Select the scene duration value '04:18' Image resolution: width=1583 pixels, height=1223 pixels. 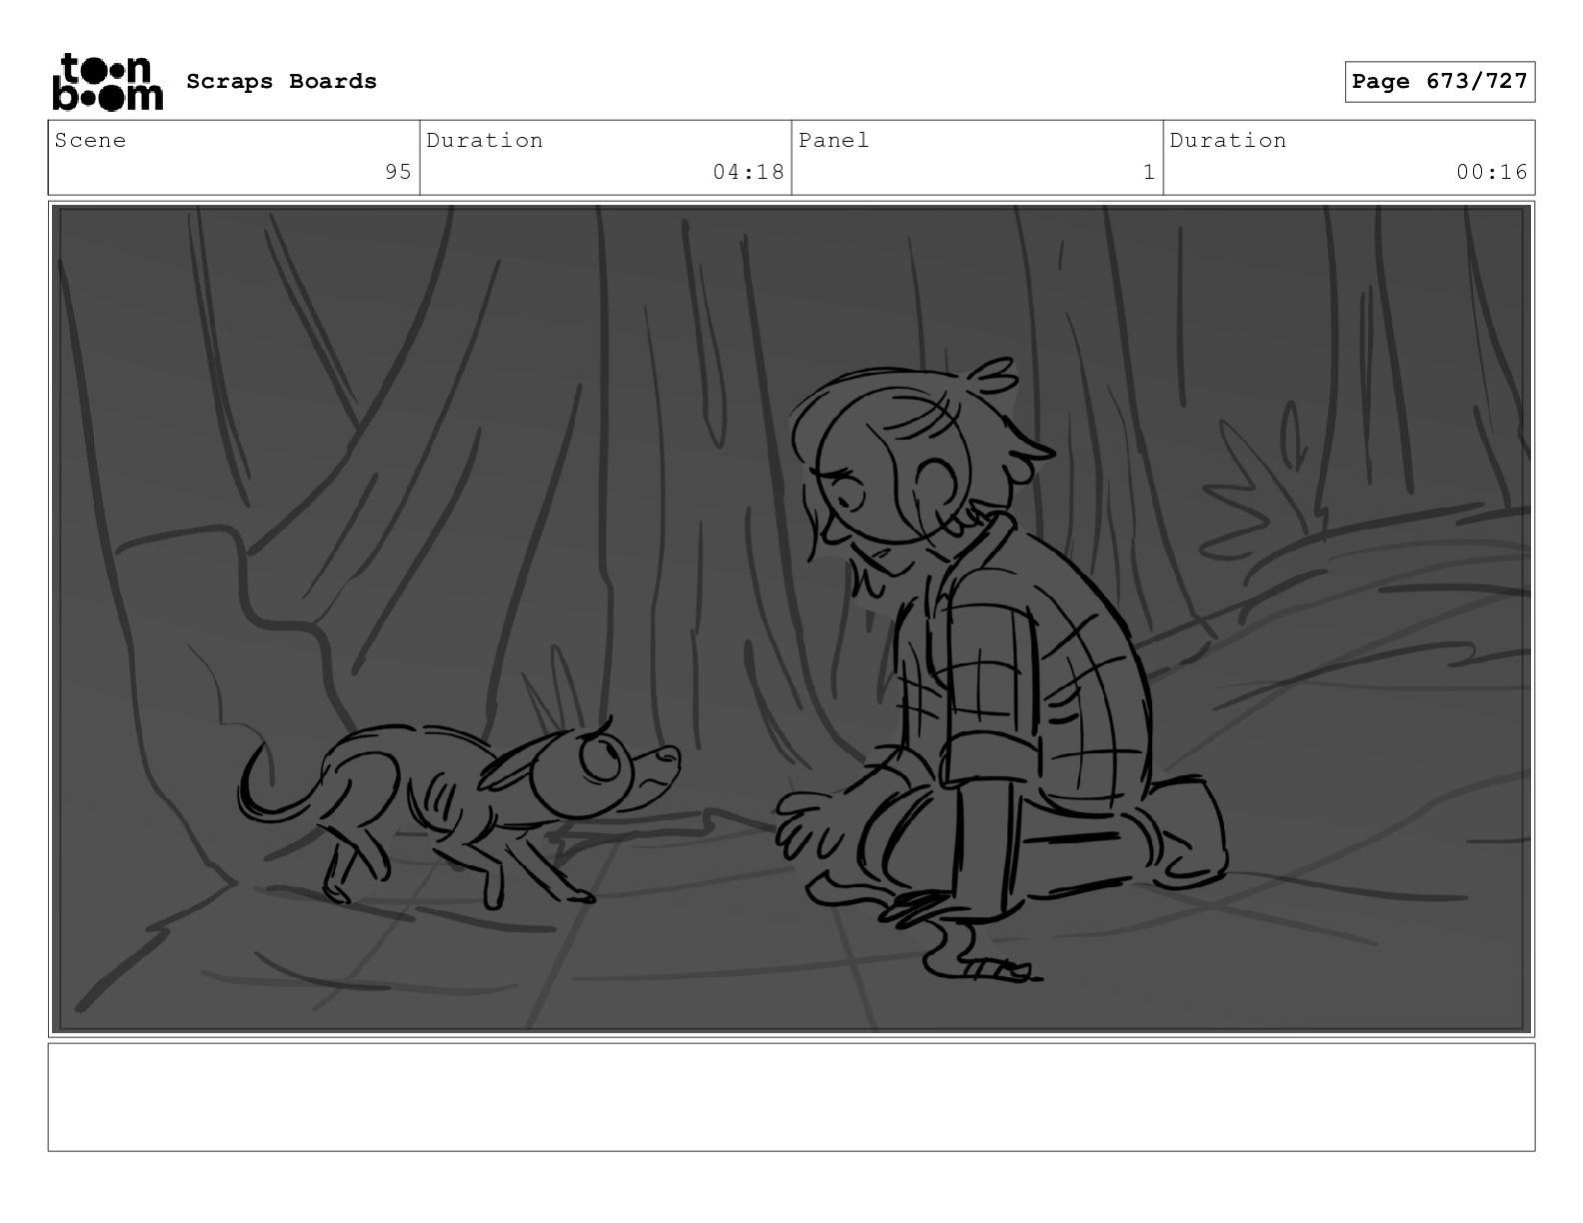click(x=749, y=172)
